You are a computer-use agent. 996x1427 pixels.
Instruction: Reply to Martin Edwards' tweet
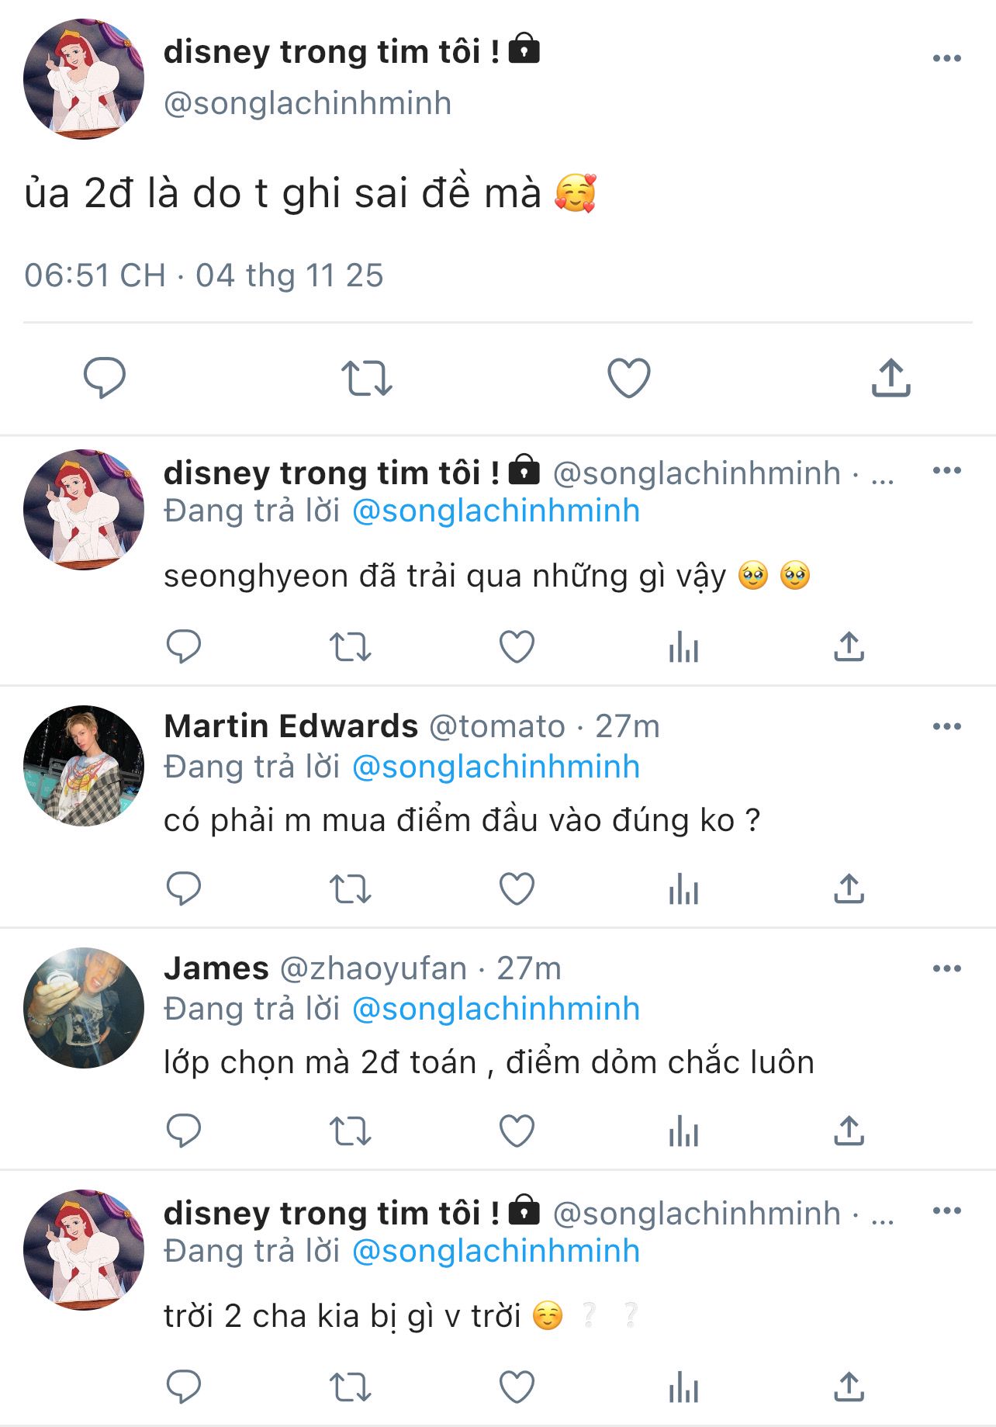tap(184, 889)
